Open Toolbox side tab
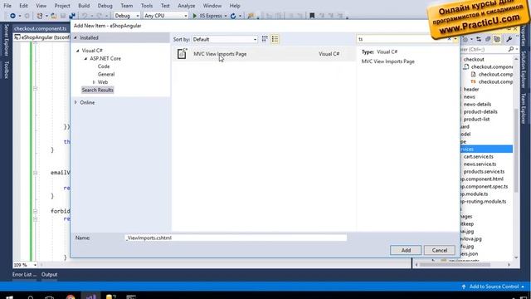This screenshot has width=531, height=299. click(6, 70)
